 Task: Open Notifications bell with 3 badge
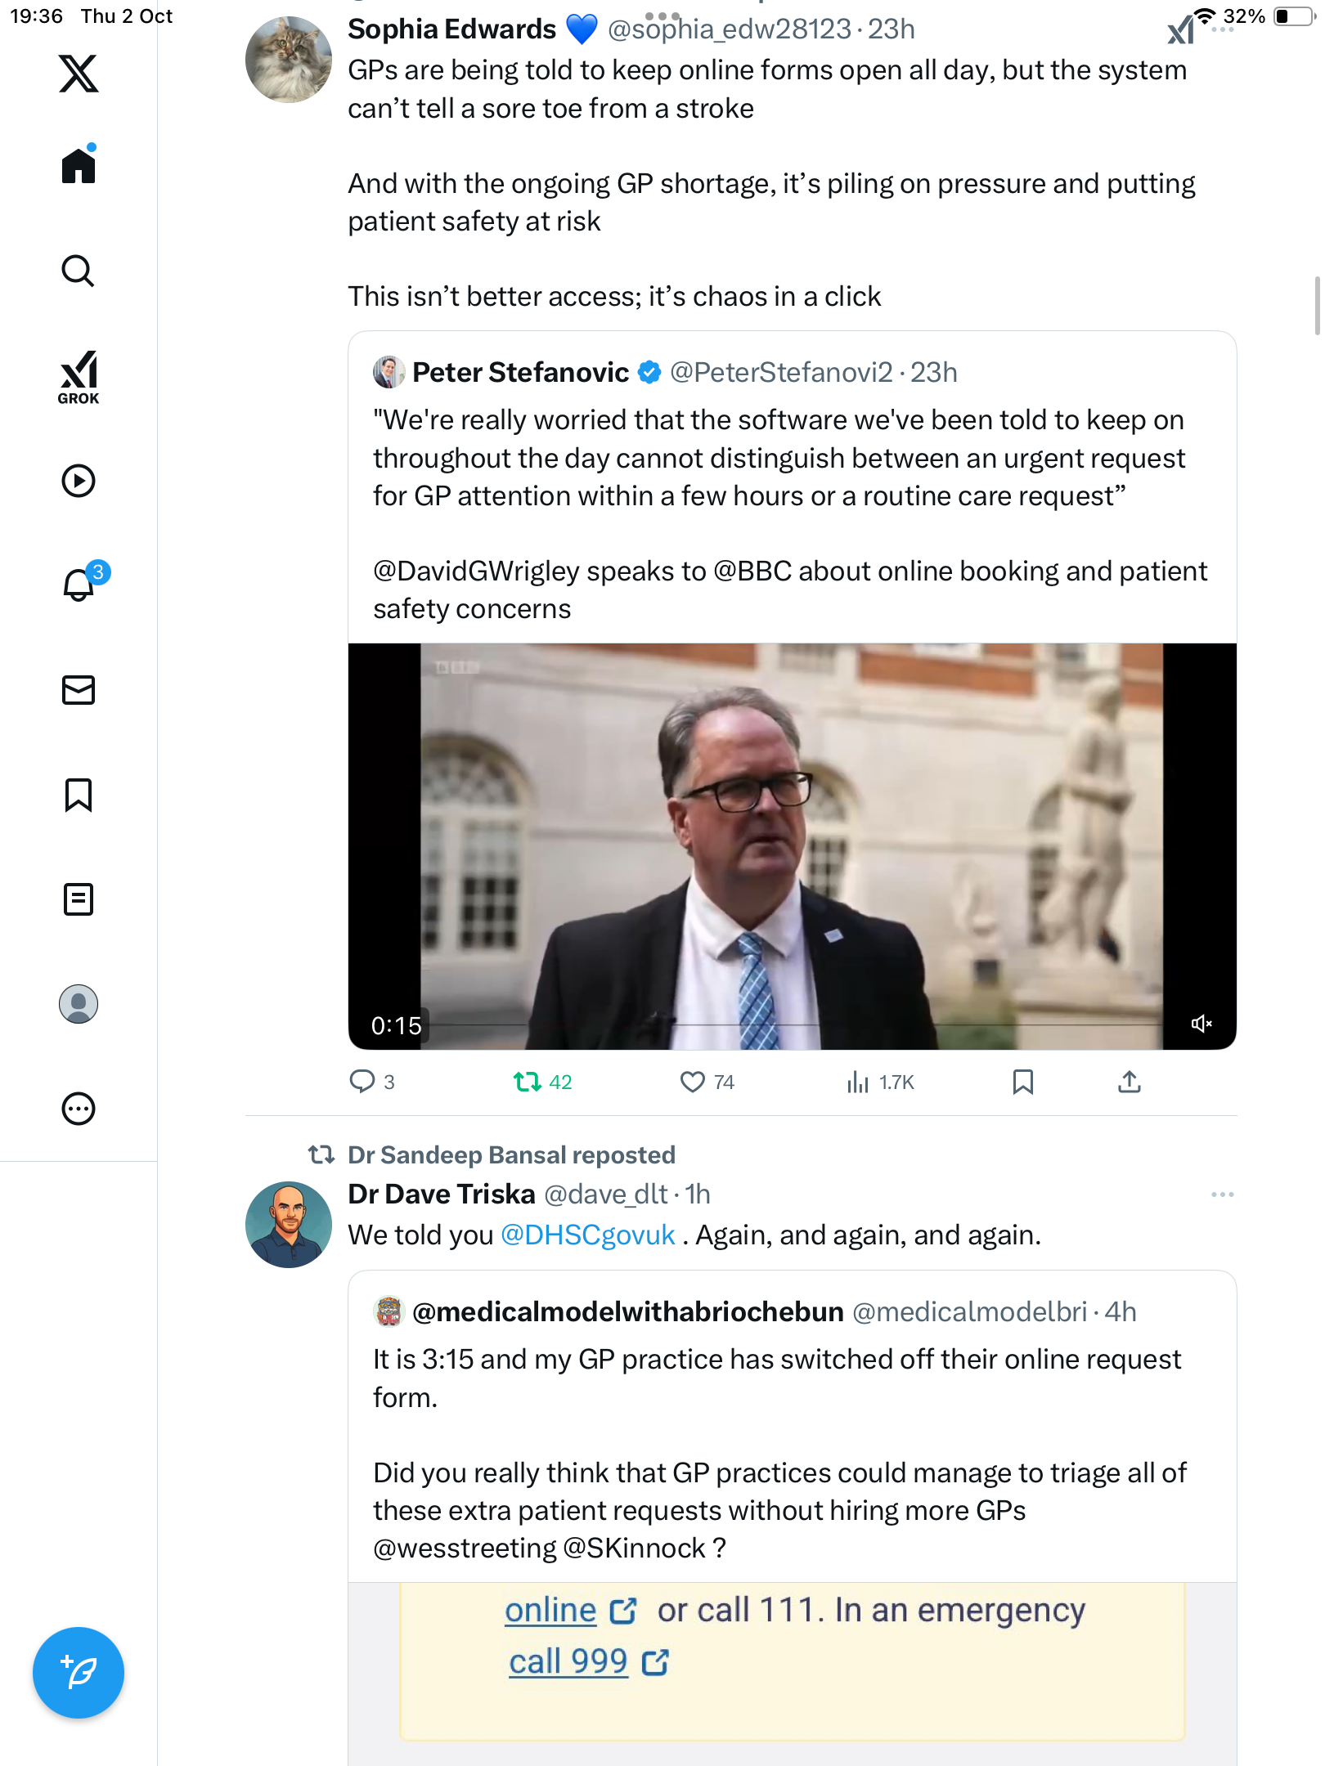point(79,585)
